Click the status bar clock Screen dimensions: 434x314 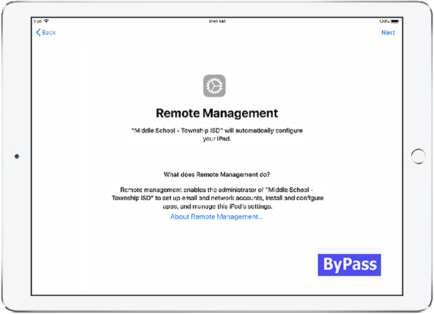click(x=217, y=21)
